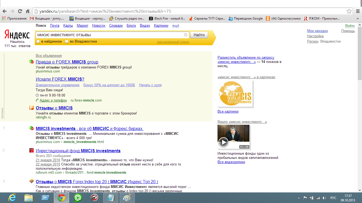Open the 'Искали FOREX MMCIS?' ad link
Image resolution: width=362 pixels, height=203 pixels.
pyautogui.click(x=60, y=79)
